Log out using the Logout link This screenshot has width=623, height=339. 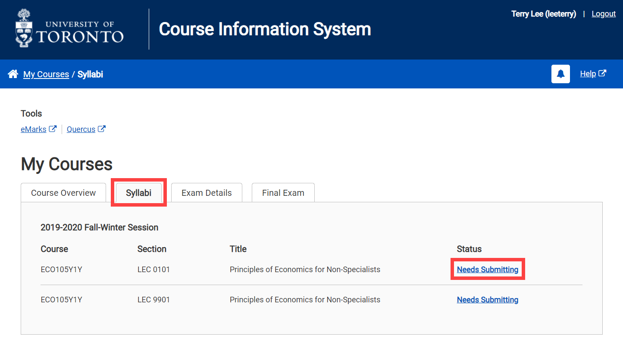point(603,14)
